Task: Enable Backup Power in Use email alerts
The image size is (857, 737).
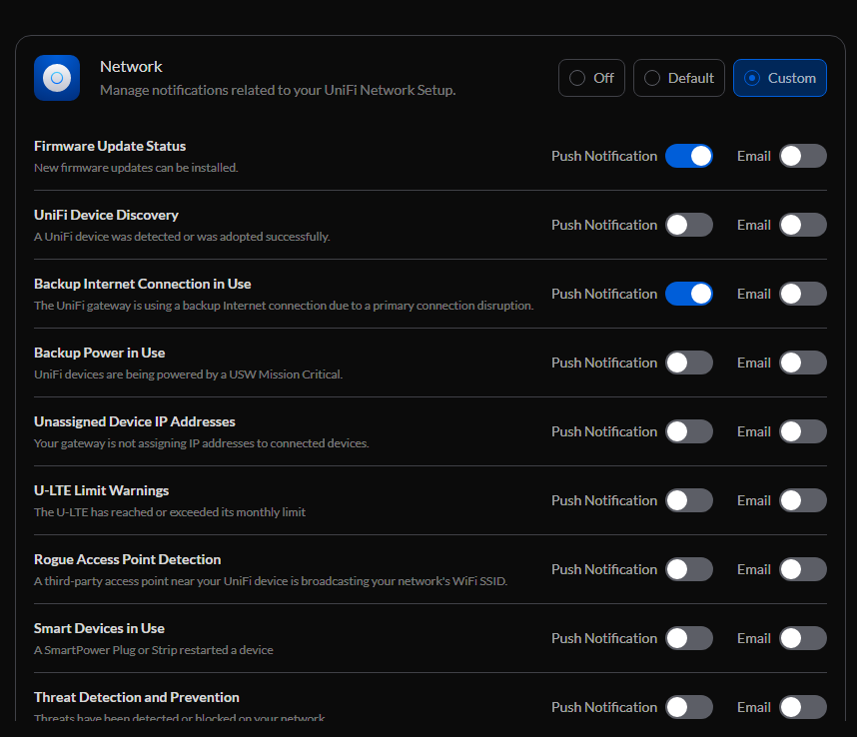Action: coord(803,363)
